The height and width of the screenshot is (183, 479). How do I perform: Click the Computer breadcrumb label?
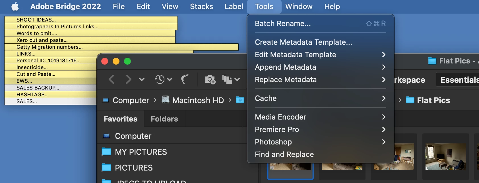coord(131,100)
